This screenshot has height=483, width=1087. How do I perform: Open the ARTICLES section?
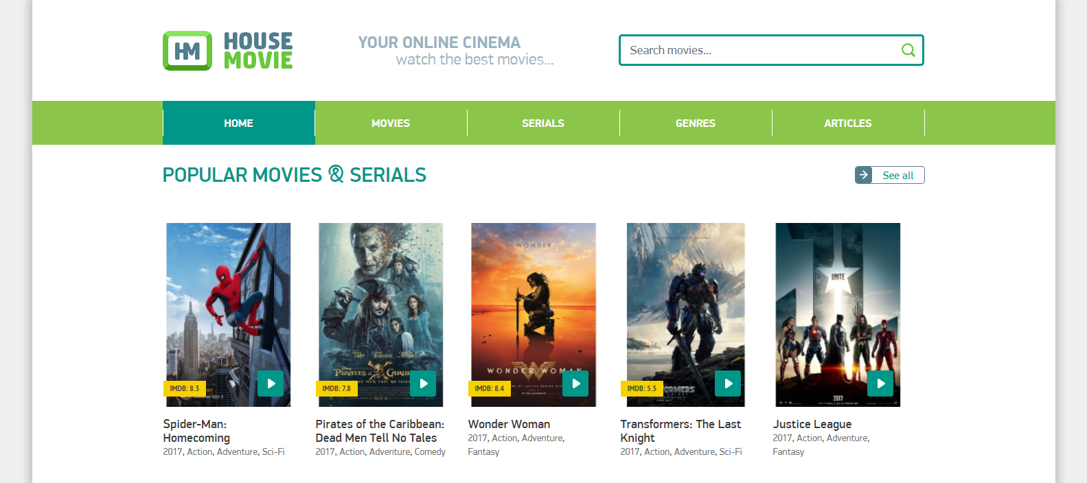click(848, 123)
